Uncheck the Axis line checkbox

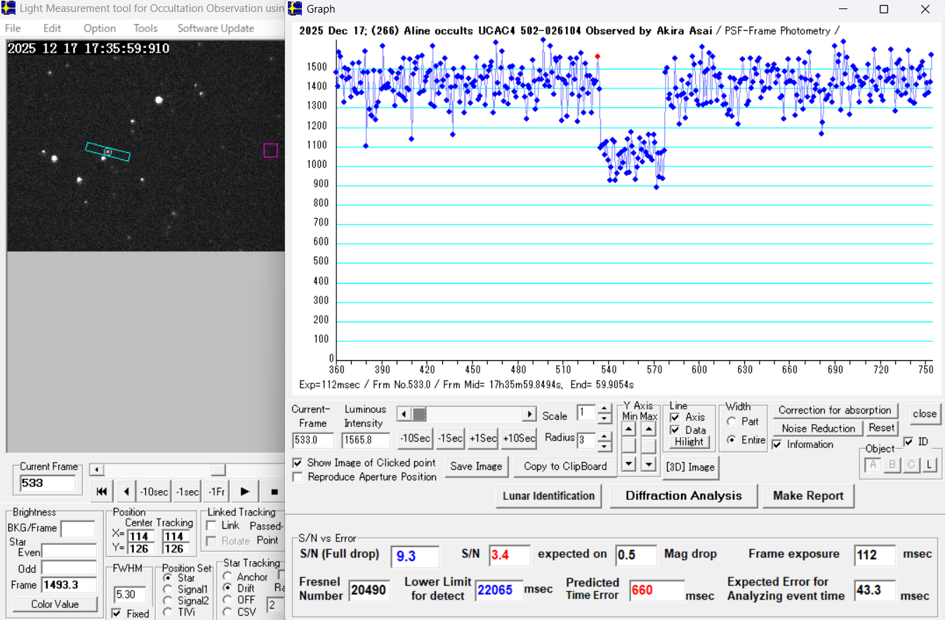click(675, 417)
